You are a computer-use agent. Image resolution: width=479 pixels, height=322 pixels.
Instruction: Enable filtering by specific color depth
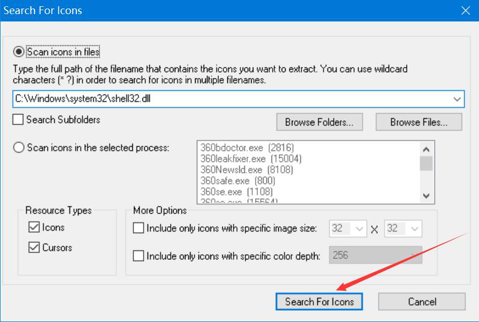tap(139, 256)
